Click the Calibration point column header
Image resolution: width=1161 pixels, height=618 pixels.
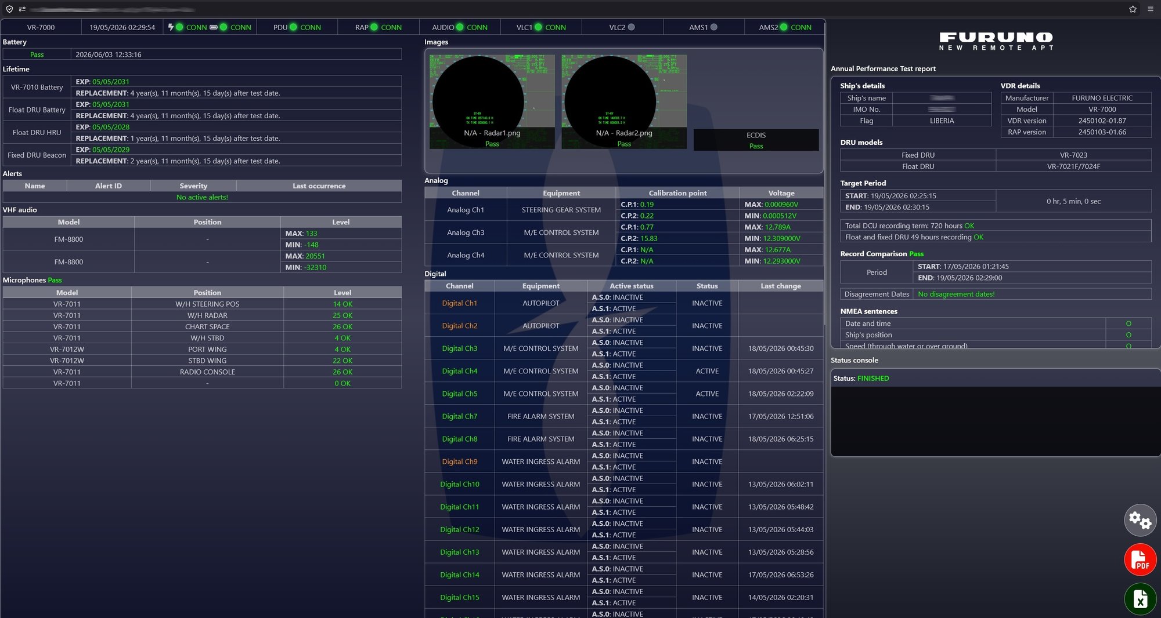(x=677, y=193)
